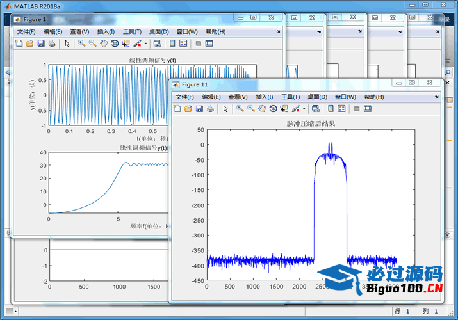Select Brush data tool in Figure 11
Viewport: 458px width, 320px height.
pos(295,109)
